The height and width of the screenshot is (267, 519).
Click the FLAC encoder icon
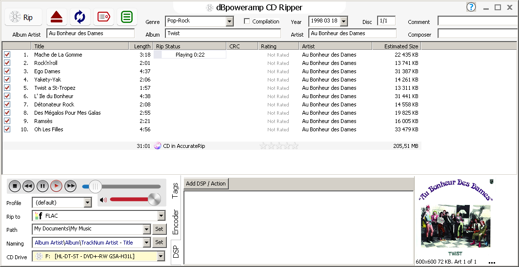39,216
